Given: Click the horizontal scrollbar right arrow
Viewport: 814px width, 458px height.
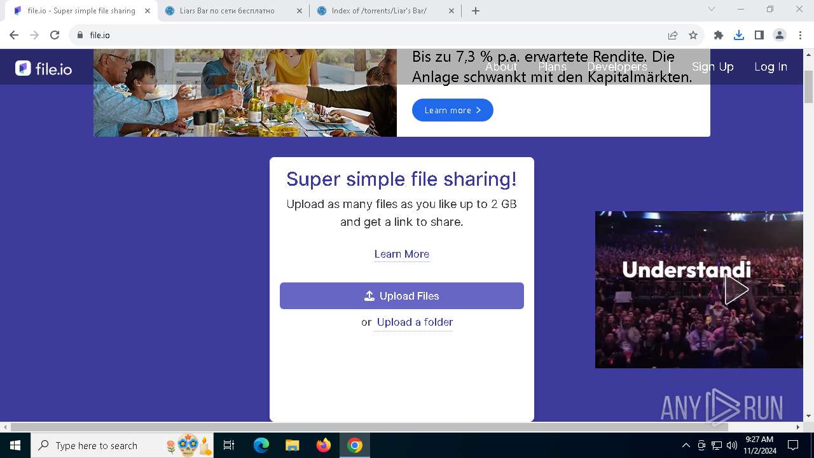Looking at the screenshot, I should pyautogui.click(x=799, y=427).
